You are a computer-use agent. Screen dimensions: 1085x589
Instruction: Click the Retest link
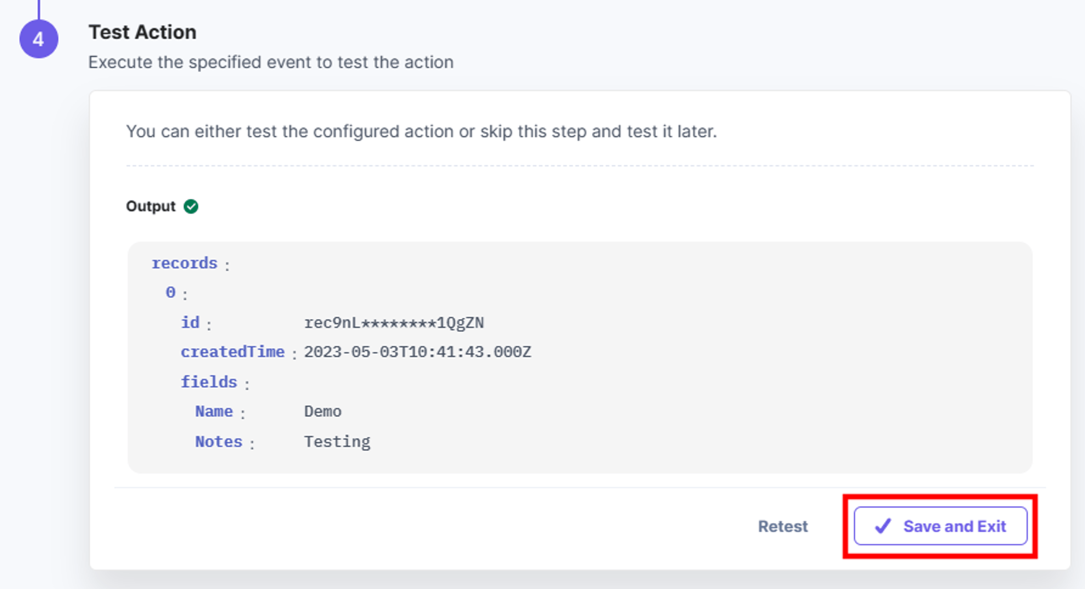tap(783, 526)
